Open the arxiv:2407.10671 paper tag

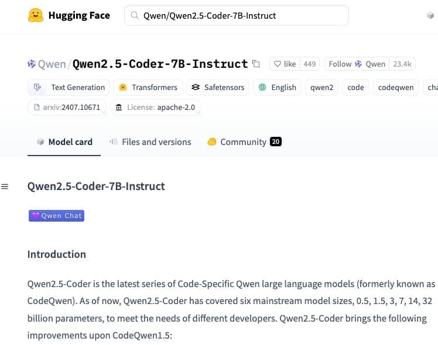pyautogui.click(x=67, y=107)
